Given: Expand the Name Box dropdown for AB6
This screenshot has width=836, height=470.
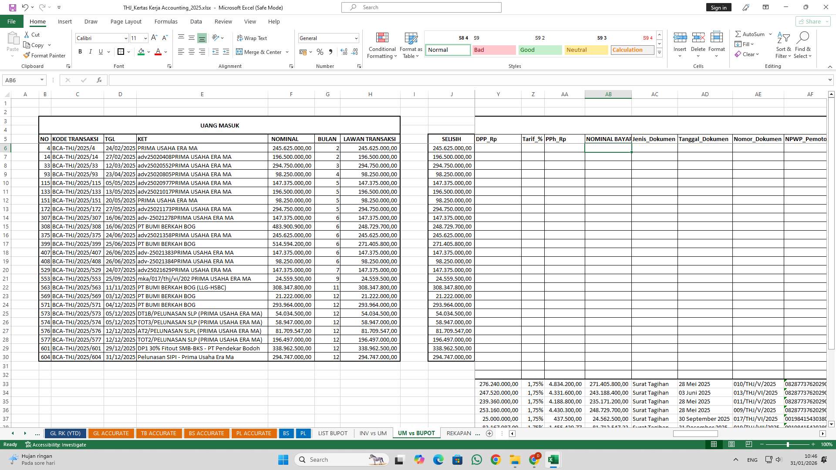Looking at the screenshot, I should (42, 80).
